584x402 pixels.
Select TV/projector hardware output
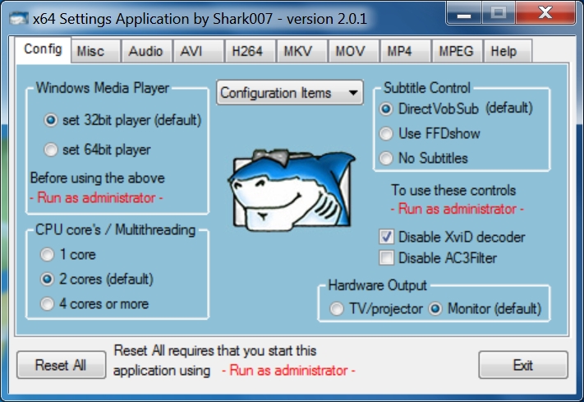(x=337, y=309)
